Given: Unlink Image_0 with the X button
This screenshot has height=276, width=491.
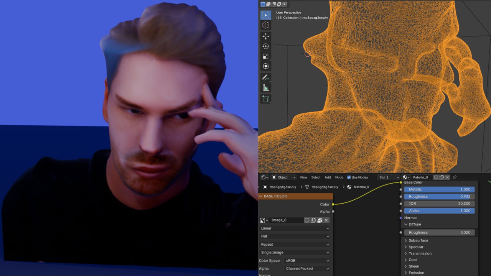Looking at the screenshot, I should 326,220.
